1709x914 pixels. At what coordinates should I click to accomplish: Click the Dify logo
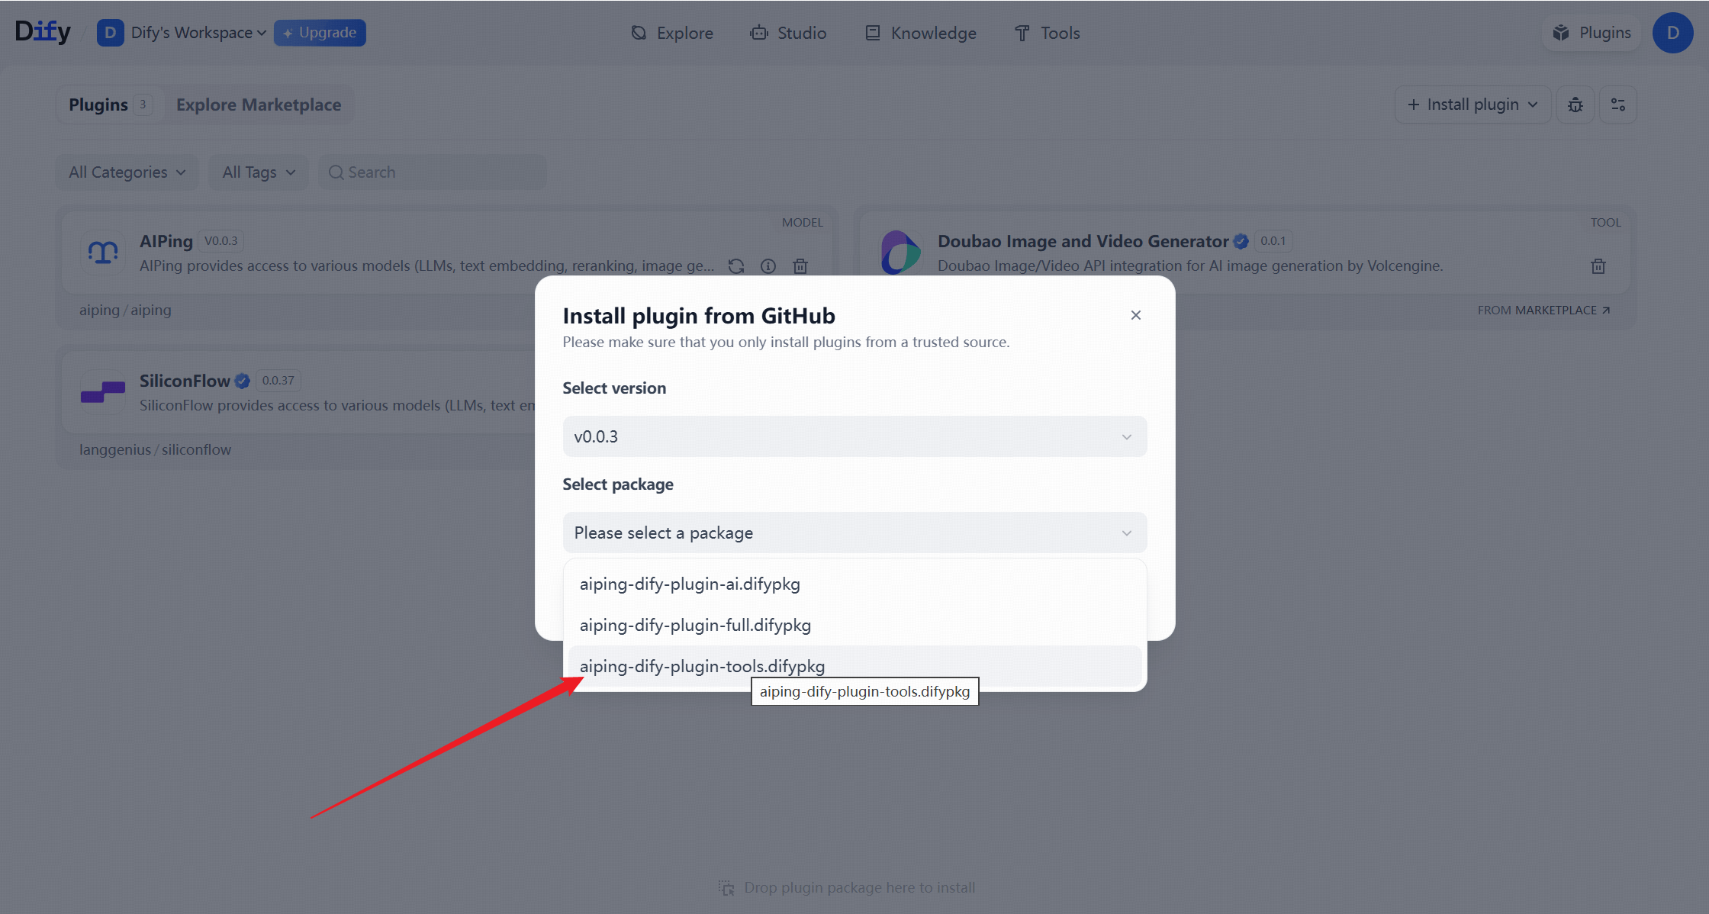pyautogui.click(x=43, y=32)
